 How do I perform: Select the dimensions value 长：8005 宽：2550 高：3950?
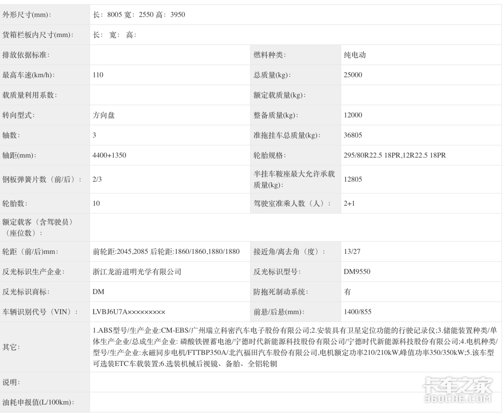click(139, 15)
